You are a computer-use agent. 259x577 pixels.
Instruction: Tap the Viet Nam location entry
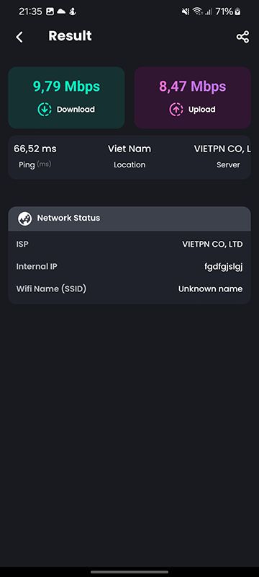click(x=129, y=149)
